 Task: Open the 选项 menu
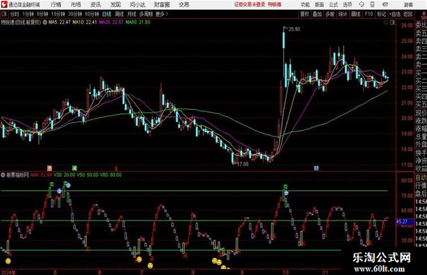pos(347,5)
